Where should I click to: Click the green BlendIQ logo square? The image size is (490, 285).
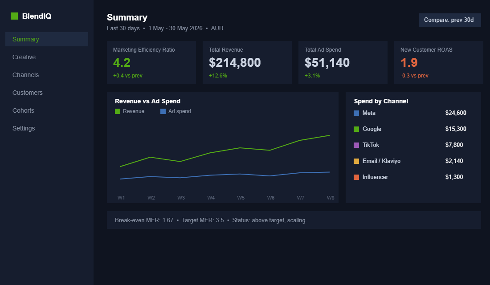tap(14, 16)
